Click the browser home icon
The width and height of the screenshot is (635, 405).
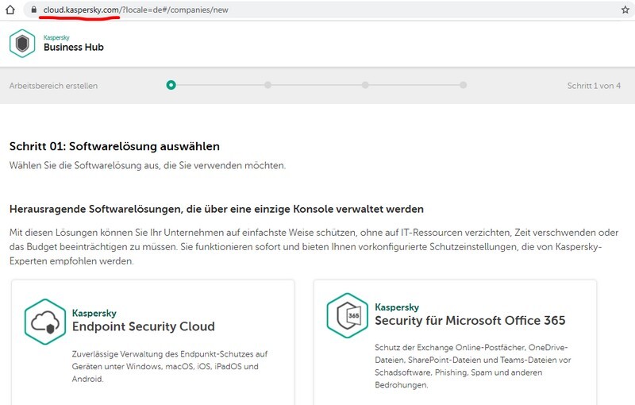(x=10, y=10)
